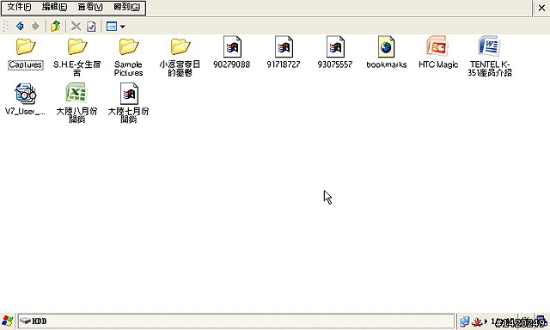Select the 大陸七月份開銷 file icon
Viewport: 550px width, 330px height.
[x=129, y=94]
